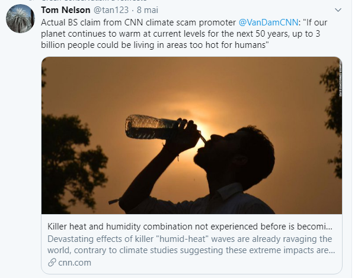Click the "world, contrary to climate studies" line
Image resolution: width=358 pixels, height=278 pixels.
tap(190, 250)
